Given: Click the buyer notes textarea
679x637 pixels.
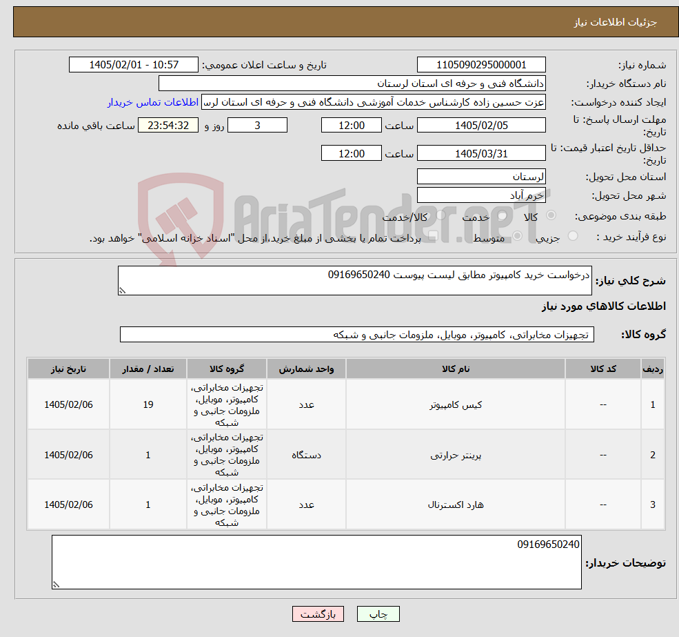Looking at the screenshot, I should (316, 562).
